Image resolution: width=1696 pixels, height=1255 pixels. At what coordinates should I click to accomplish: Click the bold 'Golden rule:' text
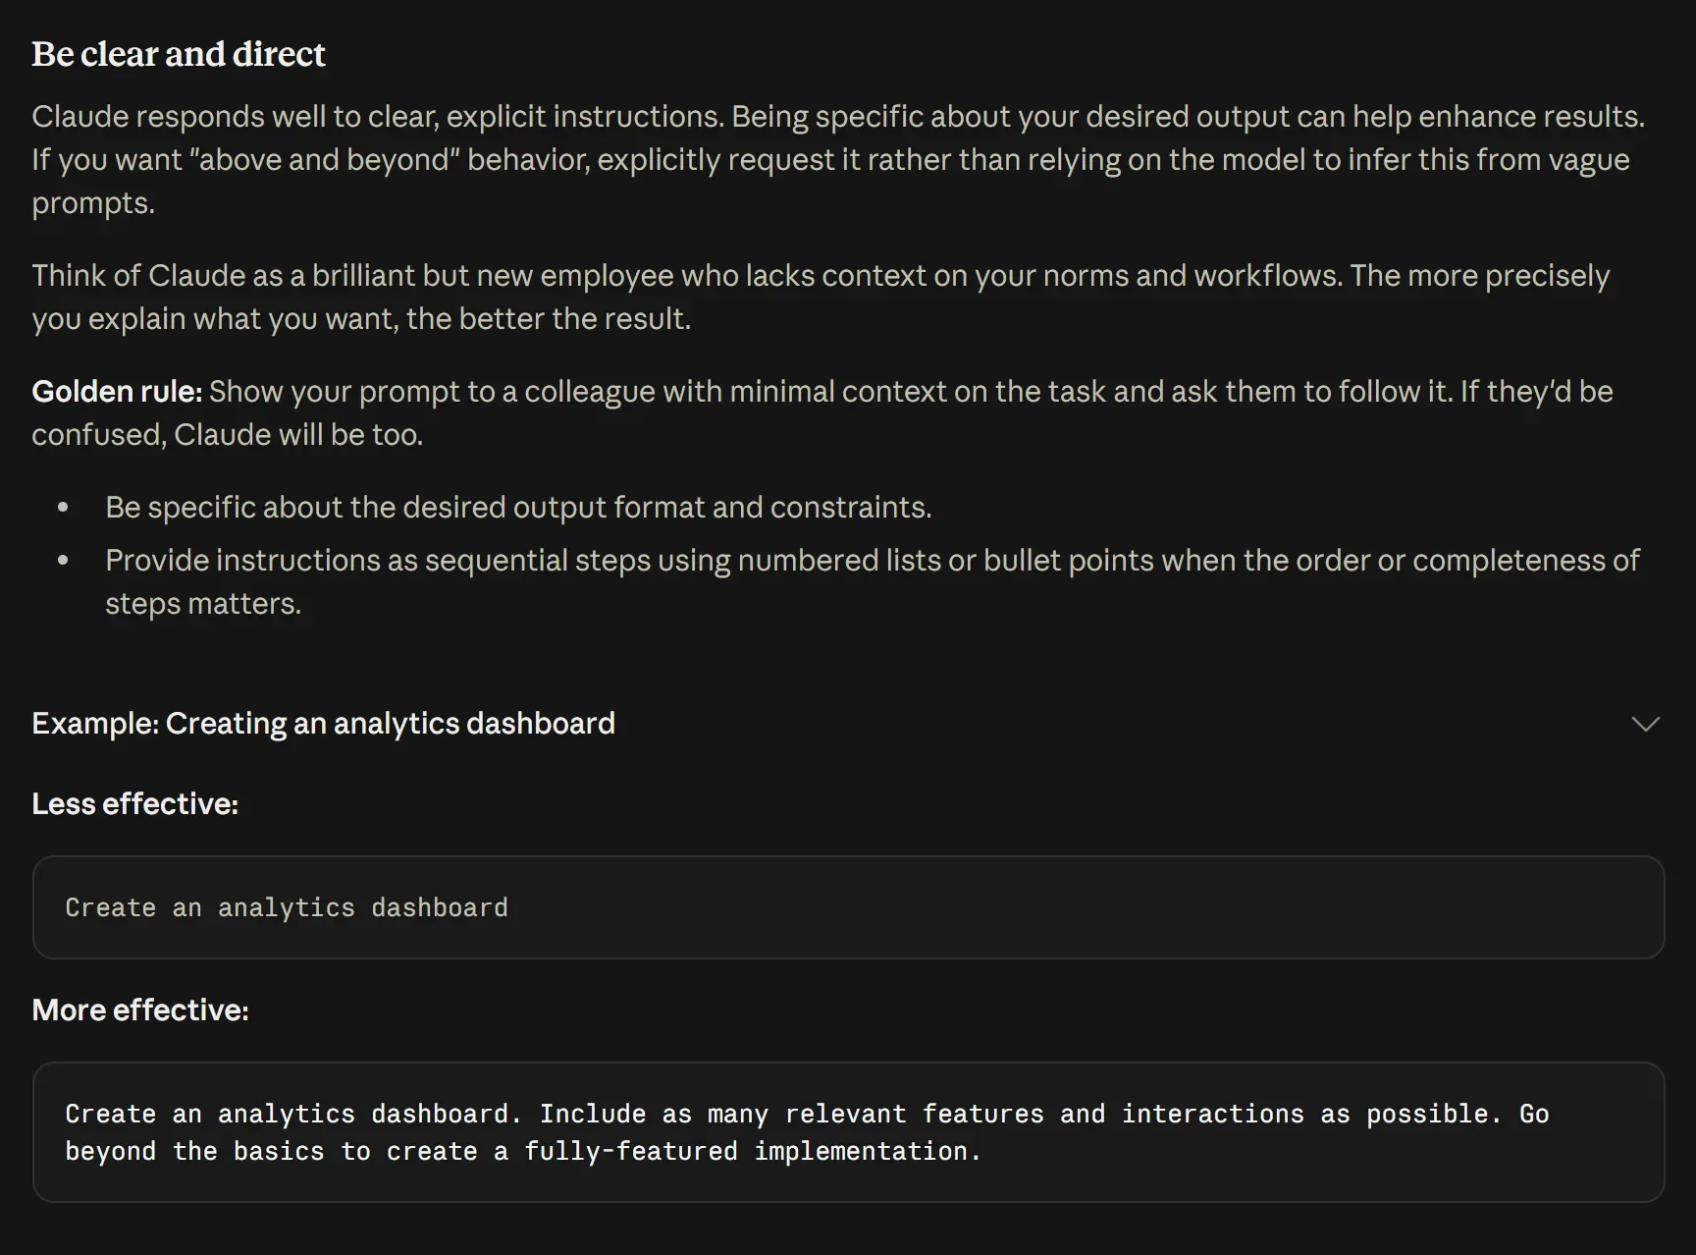click(117, 392)
